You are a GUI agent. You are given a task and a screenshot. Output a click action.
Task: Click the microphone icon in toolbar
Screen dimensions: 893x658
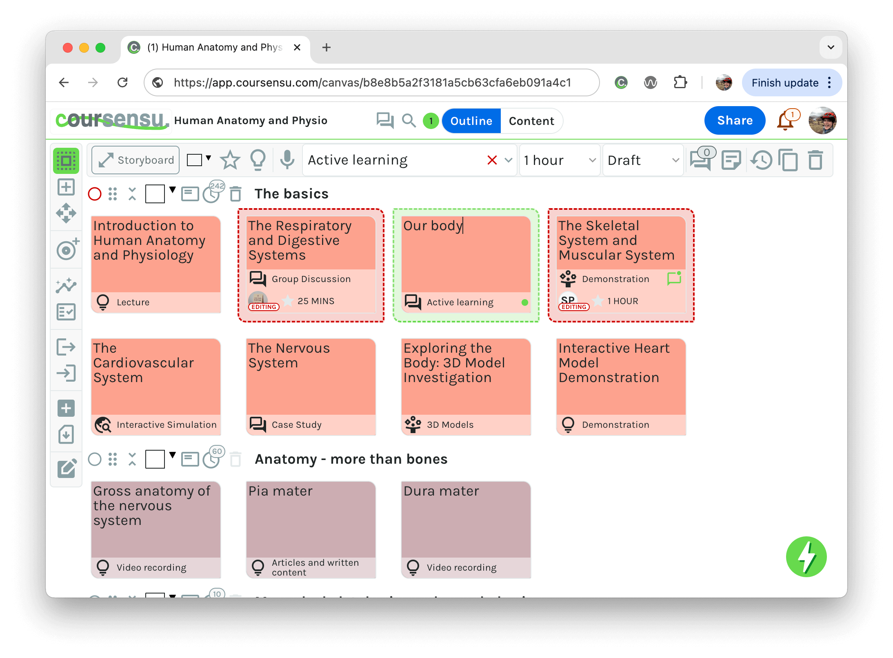pyautogui.click(x=287, y=160)
